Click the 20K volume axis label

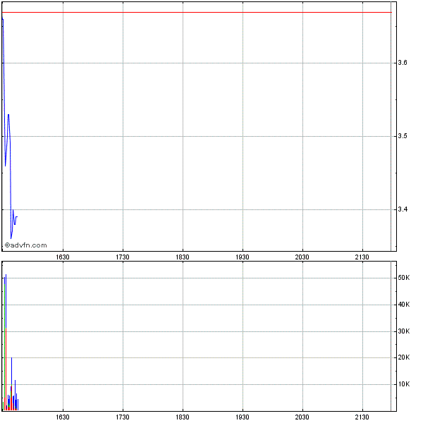403,357
